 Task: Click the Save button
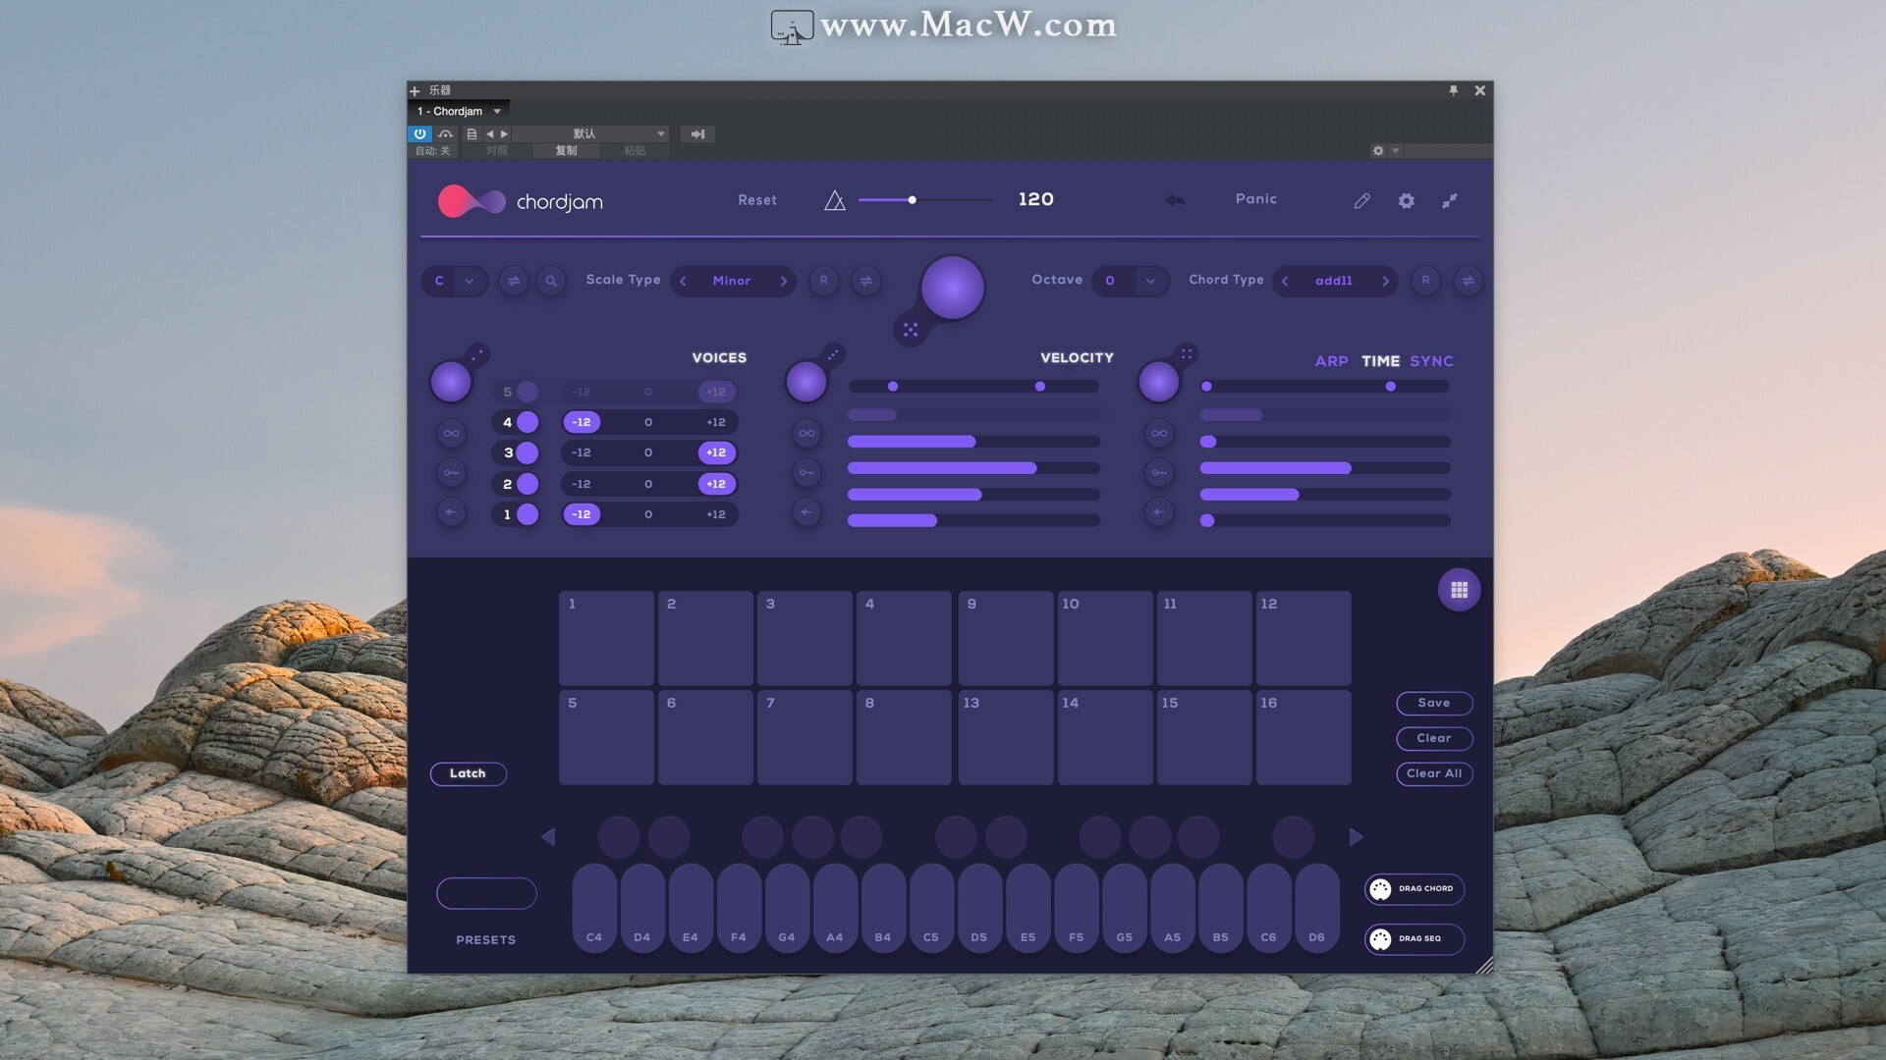click(1434, 703)
